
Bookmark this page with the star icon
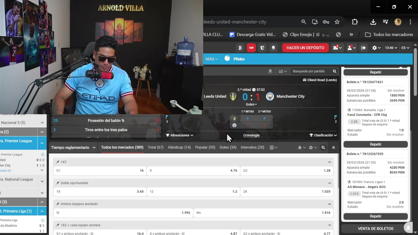pos(337,22)
